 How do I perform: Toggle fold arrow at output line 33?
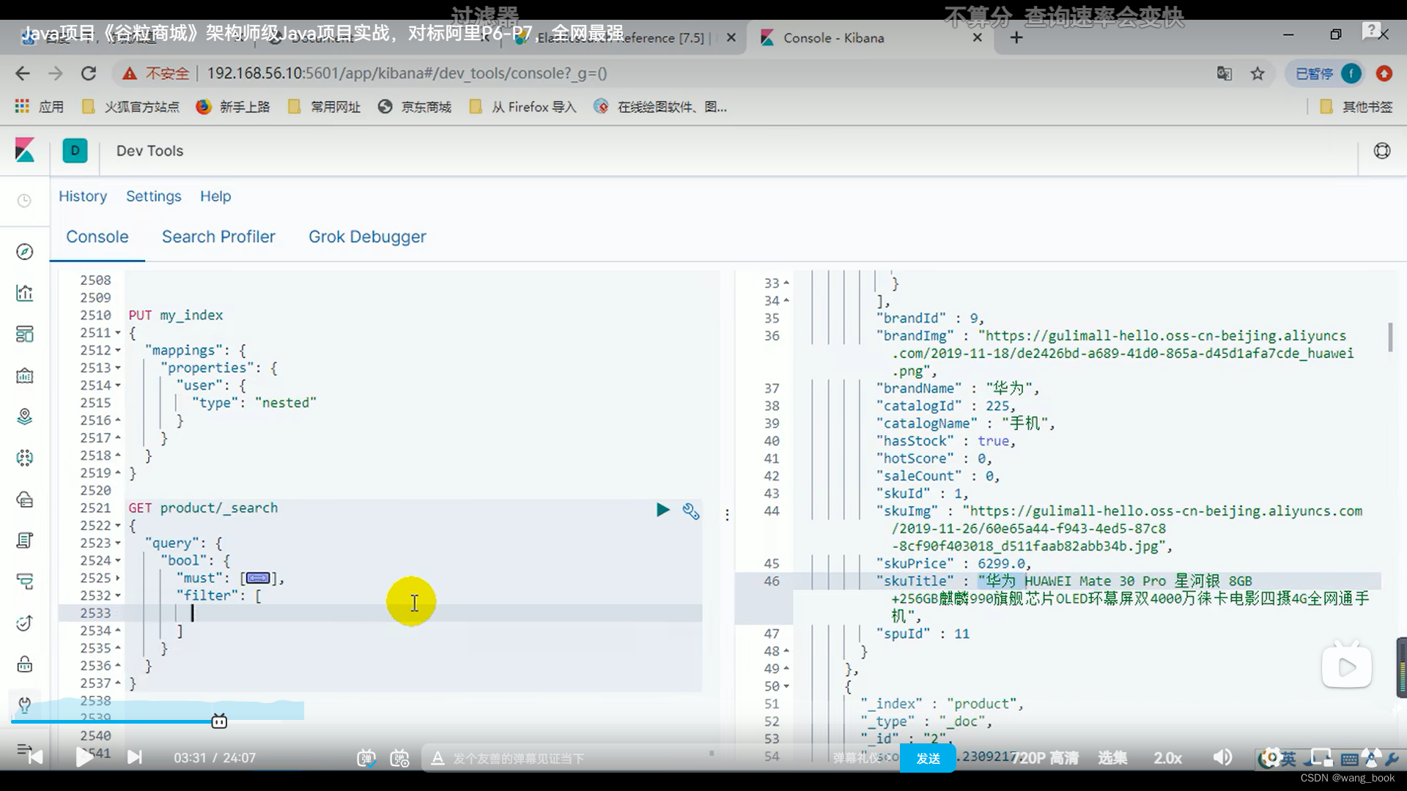pyautogui.click(x=786, y=283)
